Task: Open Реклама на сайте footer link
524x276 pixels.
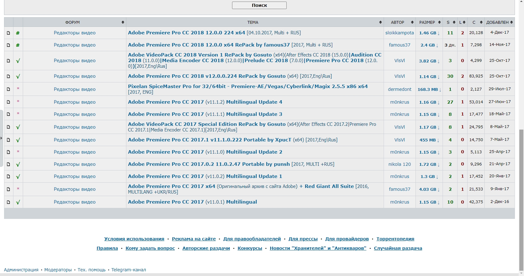Action: pos(194,239)
